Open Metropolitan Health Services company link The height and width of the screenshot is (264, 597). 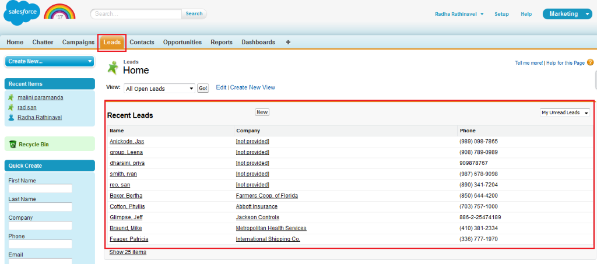[x=271, y=228]
